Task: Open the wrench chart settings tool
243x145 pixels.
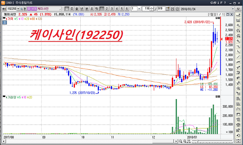Action: 238,25
